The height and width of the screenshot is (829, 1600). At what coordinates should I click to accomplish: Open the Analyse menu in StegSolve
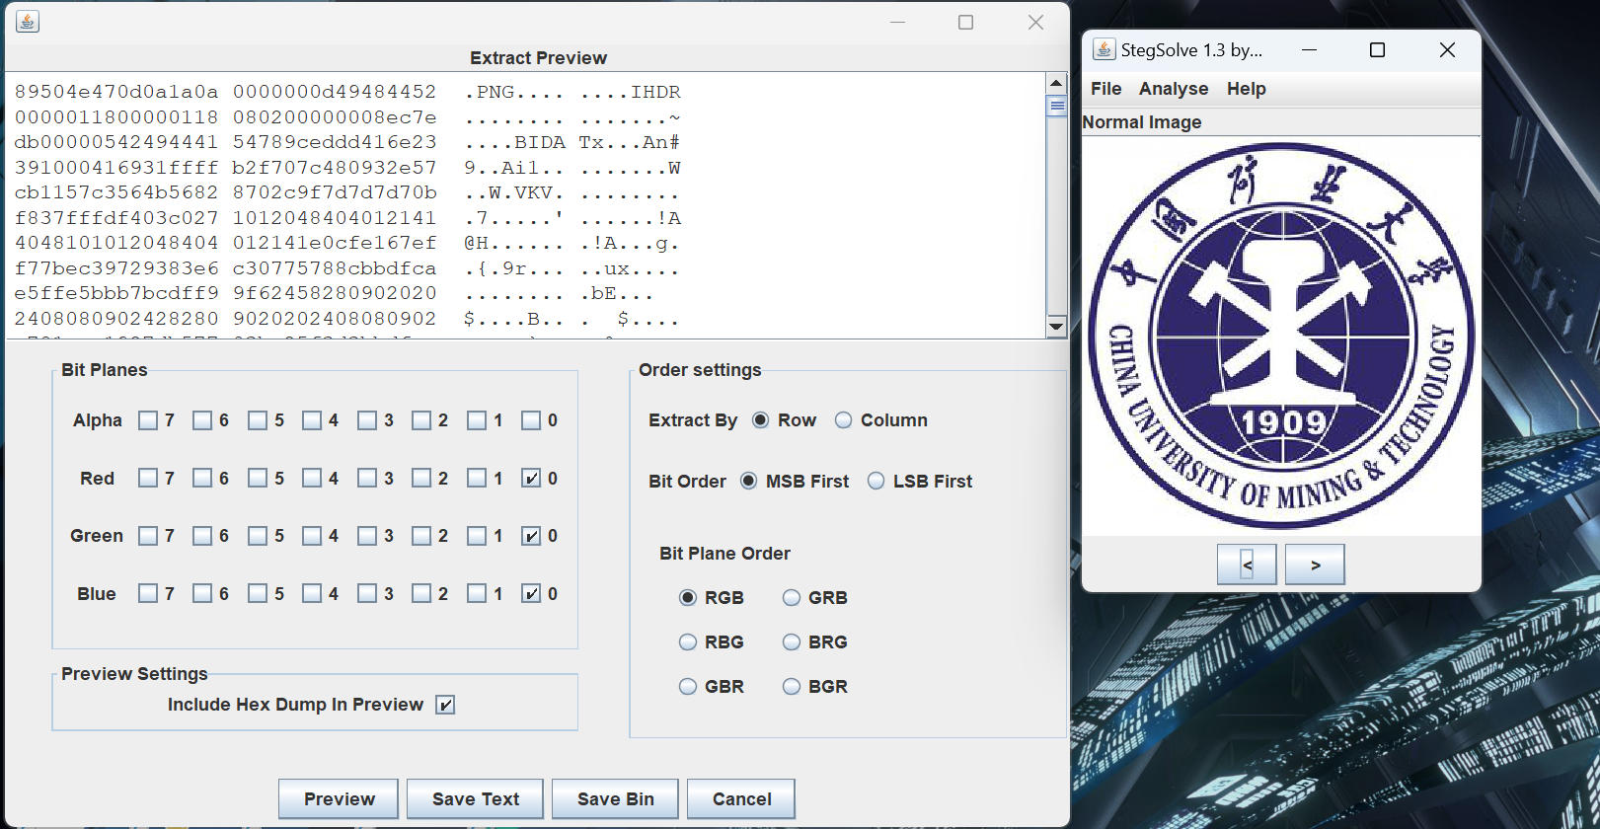tap(1174, 89)
